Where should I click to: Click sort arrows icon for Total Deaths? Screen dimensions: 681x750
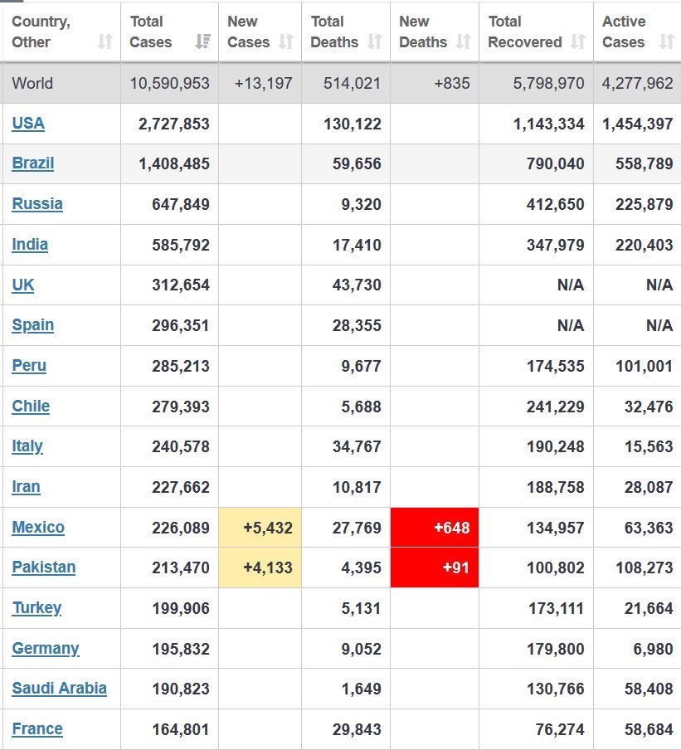point(375,42)
